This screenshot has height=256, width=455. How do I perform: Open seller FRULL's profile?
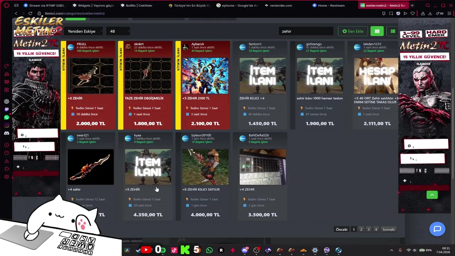coord(81,44)
